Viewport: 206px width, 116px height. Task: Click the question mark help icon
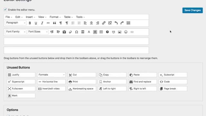pyautogui.click(x=107, y=32)
